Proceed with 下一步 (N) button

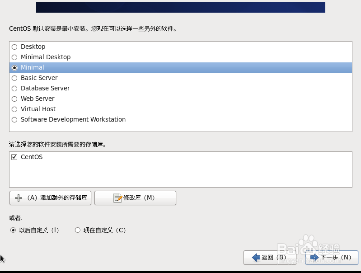coord(332,258)
